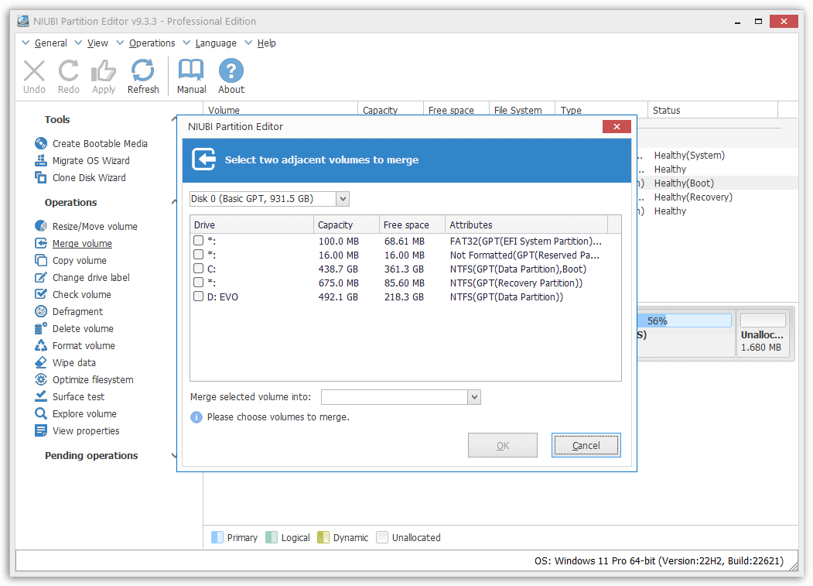This screenshot has height=586, width=813.
Task: Click the Resize/Move volume link
Action: (x=95, y=226)
